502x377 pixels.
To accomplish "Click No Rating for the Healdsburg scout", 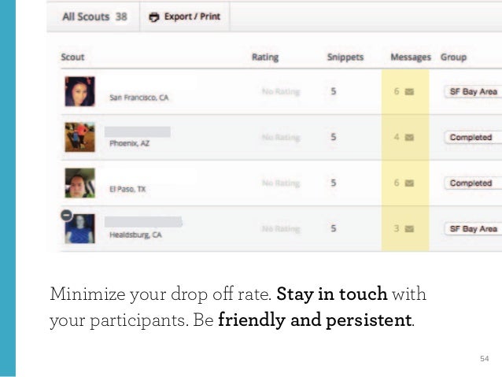I will (x=280, y=229).
